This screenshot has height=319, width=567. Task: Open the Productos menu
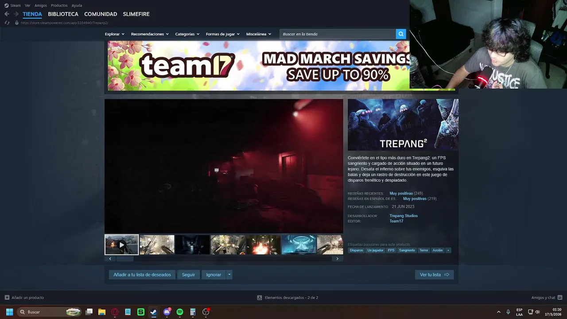[x=59, y=5]
